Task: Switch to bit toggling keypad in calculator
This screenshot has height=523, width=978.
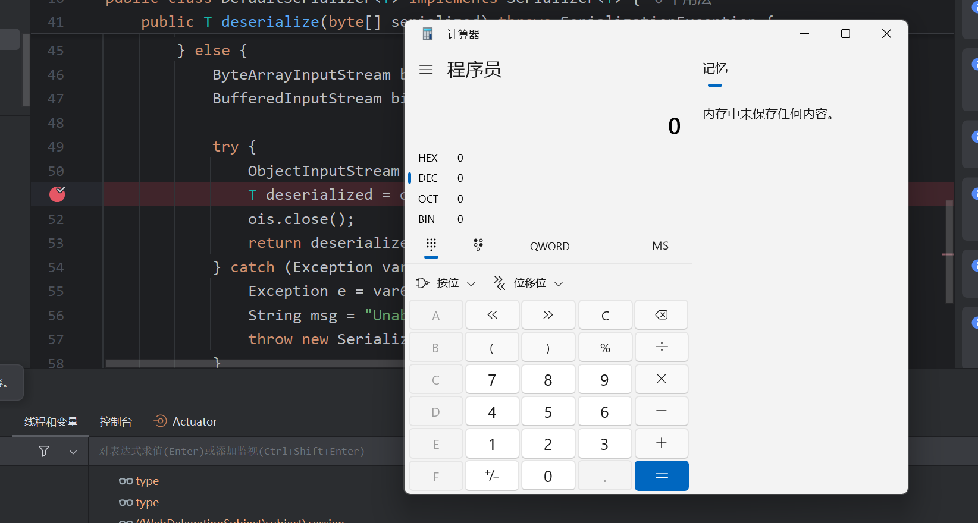Action: [478, 244]
